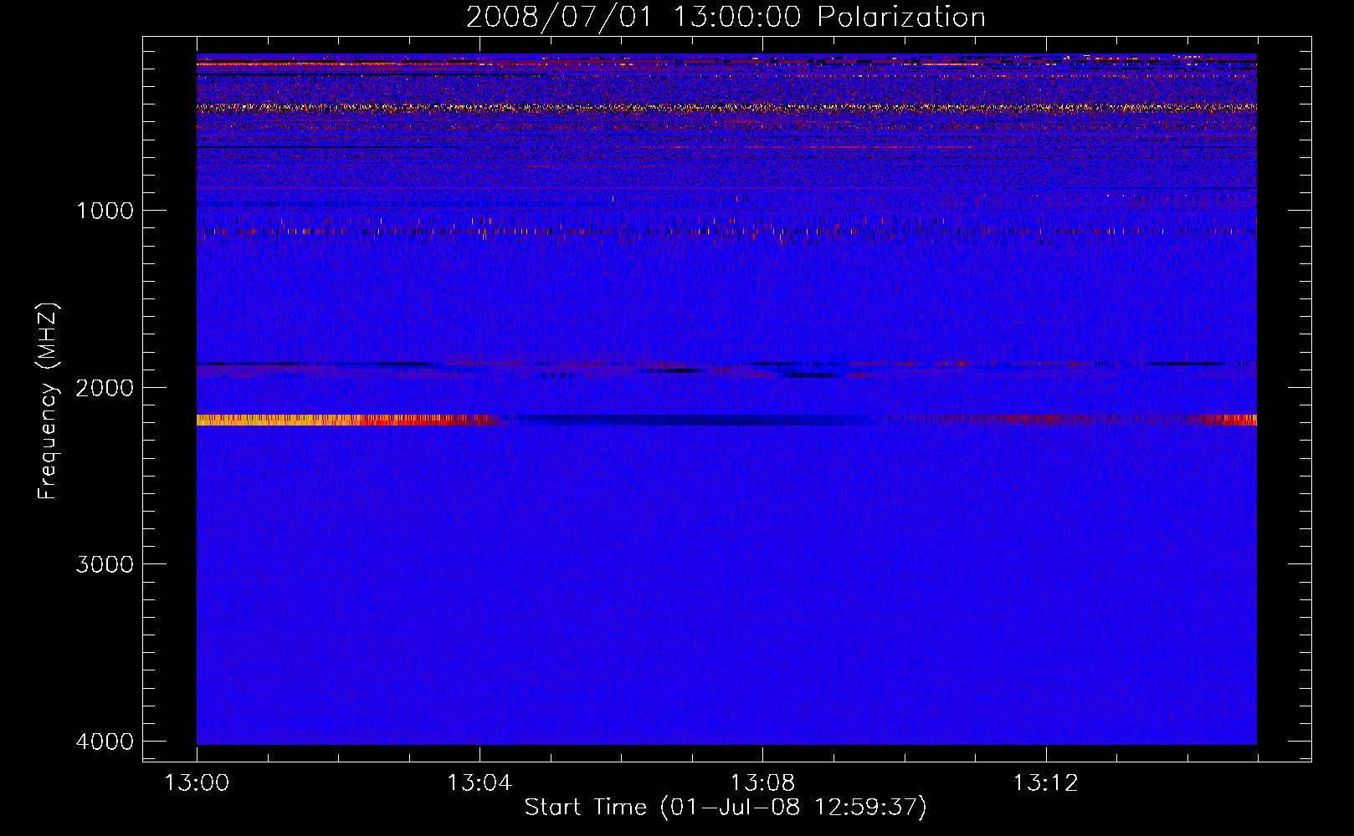
Task: Click the 2000 frequency tick label
Action: [x=105, y=387]
